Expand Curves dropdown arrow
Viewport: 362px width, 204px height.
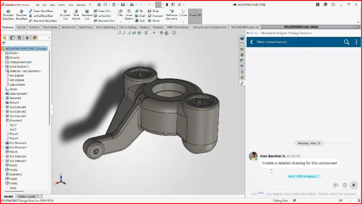pyautogui.click(x=183, y=22)
